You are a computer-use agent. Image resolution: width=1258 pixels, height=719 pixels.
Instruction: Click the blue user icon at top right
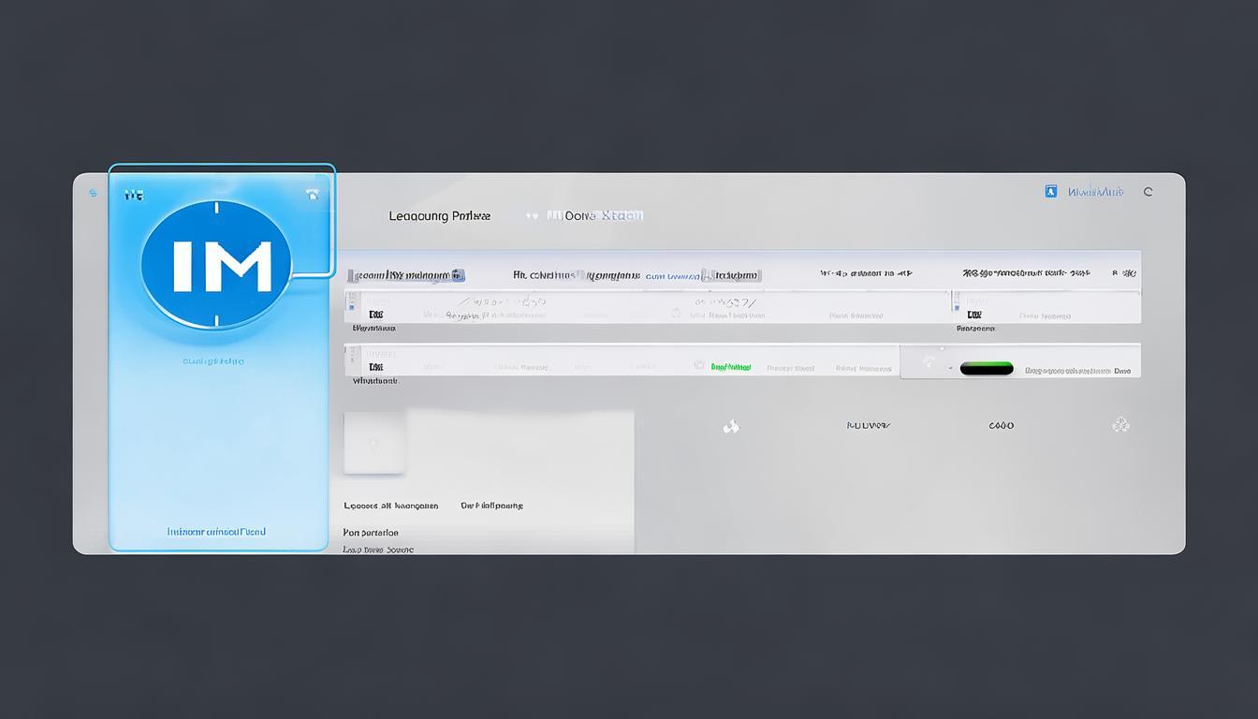1050,191
